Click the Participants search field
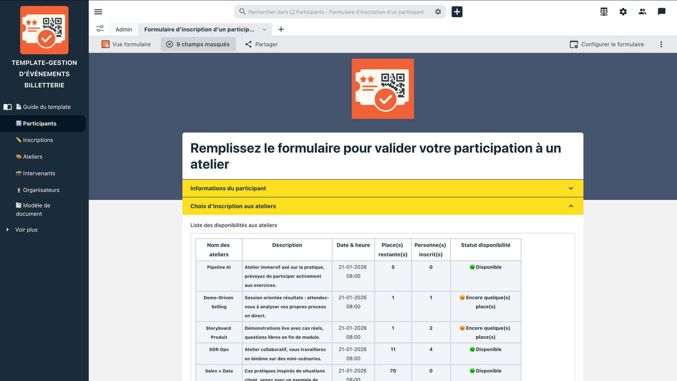The width and height of the screenshot is (677, 381). pyautogui.click(x=335, y=12)
